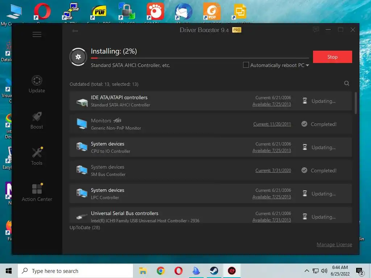Click the driver list vertical scrollbar
This screenshot has height=278, width=371.
click(x=356, y=103)
